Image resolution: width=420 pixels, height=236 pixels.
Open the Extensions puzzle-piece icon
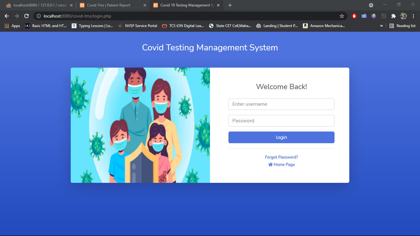click(394, 16)
